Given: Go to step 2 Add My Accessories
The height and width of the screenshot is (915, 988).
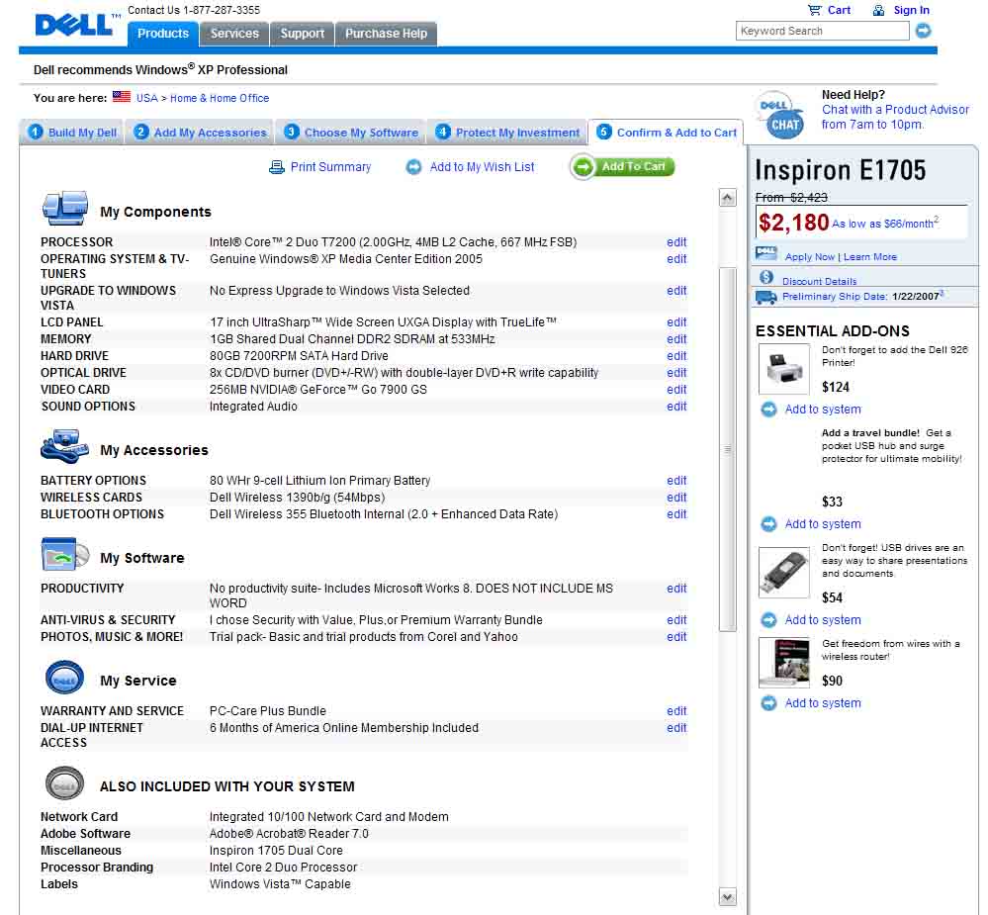Looking at the screenshot, I should click(199, 133).
